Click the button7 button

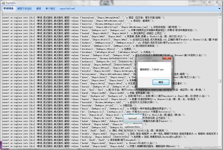[133, 118]
